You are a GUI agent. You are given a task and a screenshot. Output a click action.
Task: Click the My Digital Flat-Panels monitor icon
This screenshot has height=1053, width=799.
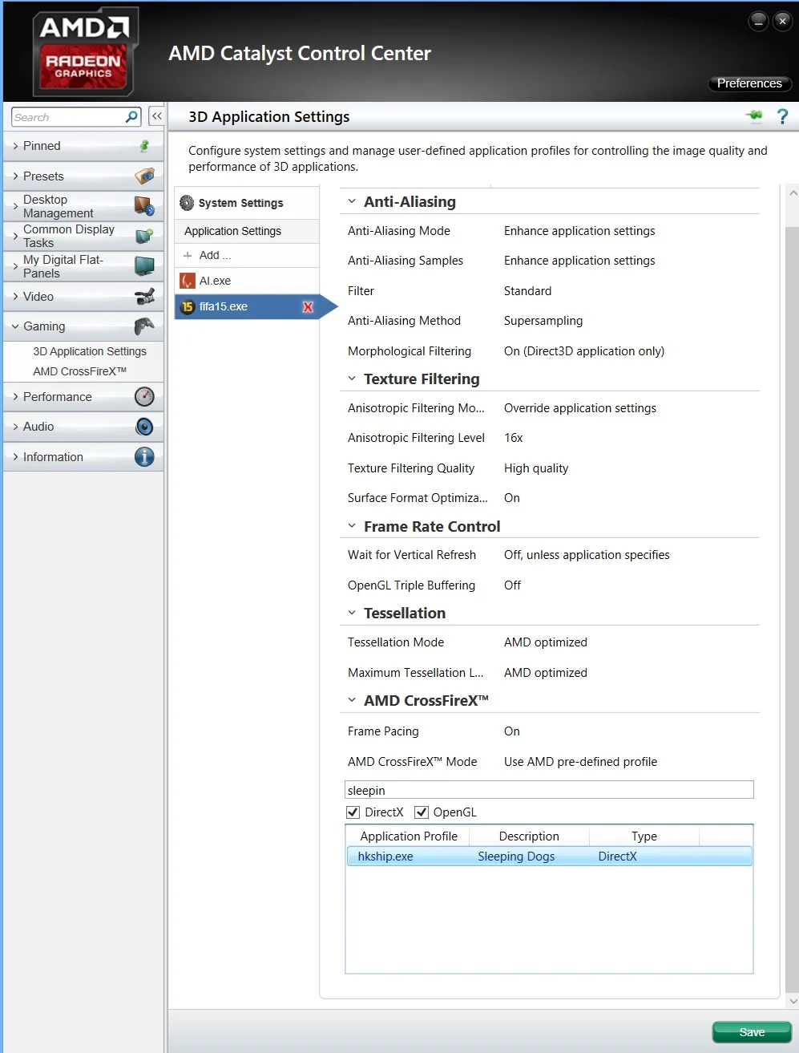click(144, 265)
